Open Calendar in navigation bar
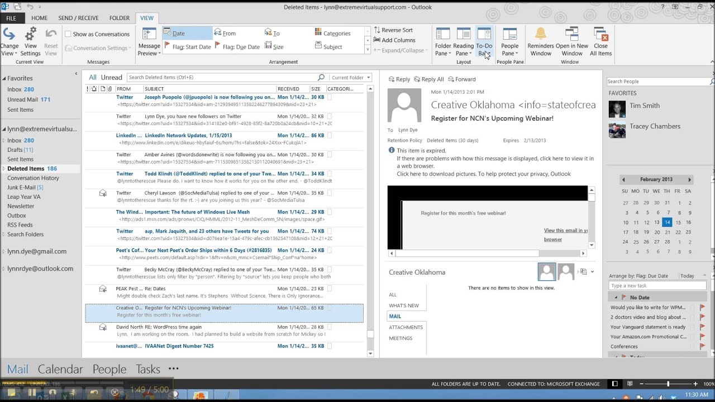The image size is (715, 402). (60, 369)
